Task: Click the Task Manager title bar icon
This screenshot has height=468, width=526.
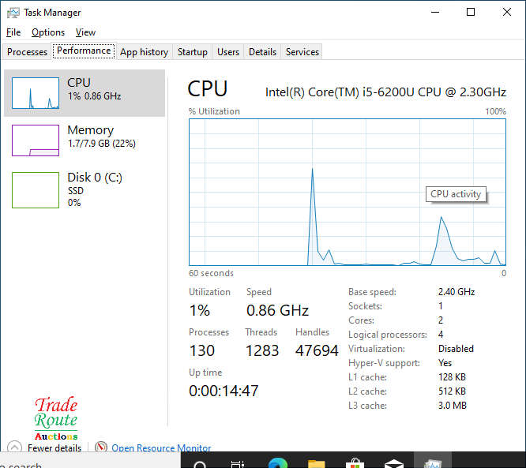Action: pos(13,13)
